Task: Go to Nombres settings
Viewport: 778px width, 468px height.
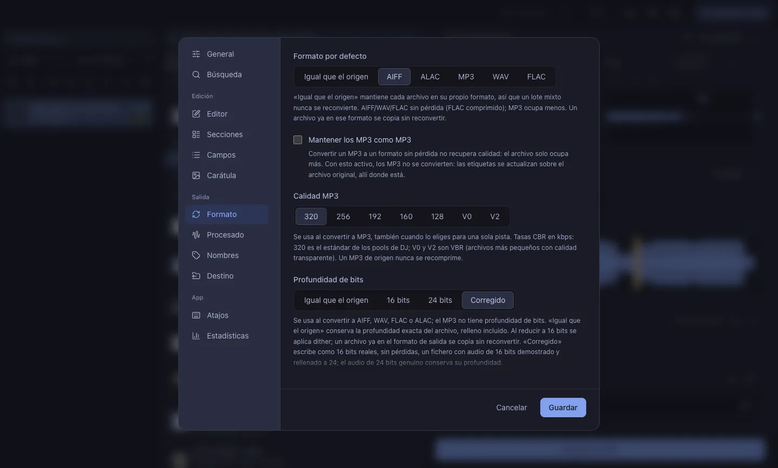Action: point(227,255)
